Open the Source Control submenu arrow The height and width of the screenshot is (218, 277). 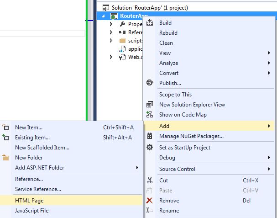[269, 169]
